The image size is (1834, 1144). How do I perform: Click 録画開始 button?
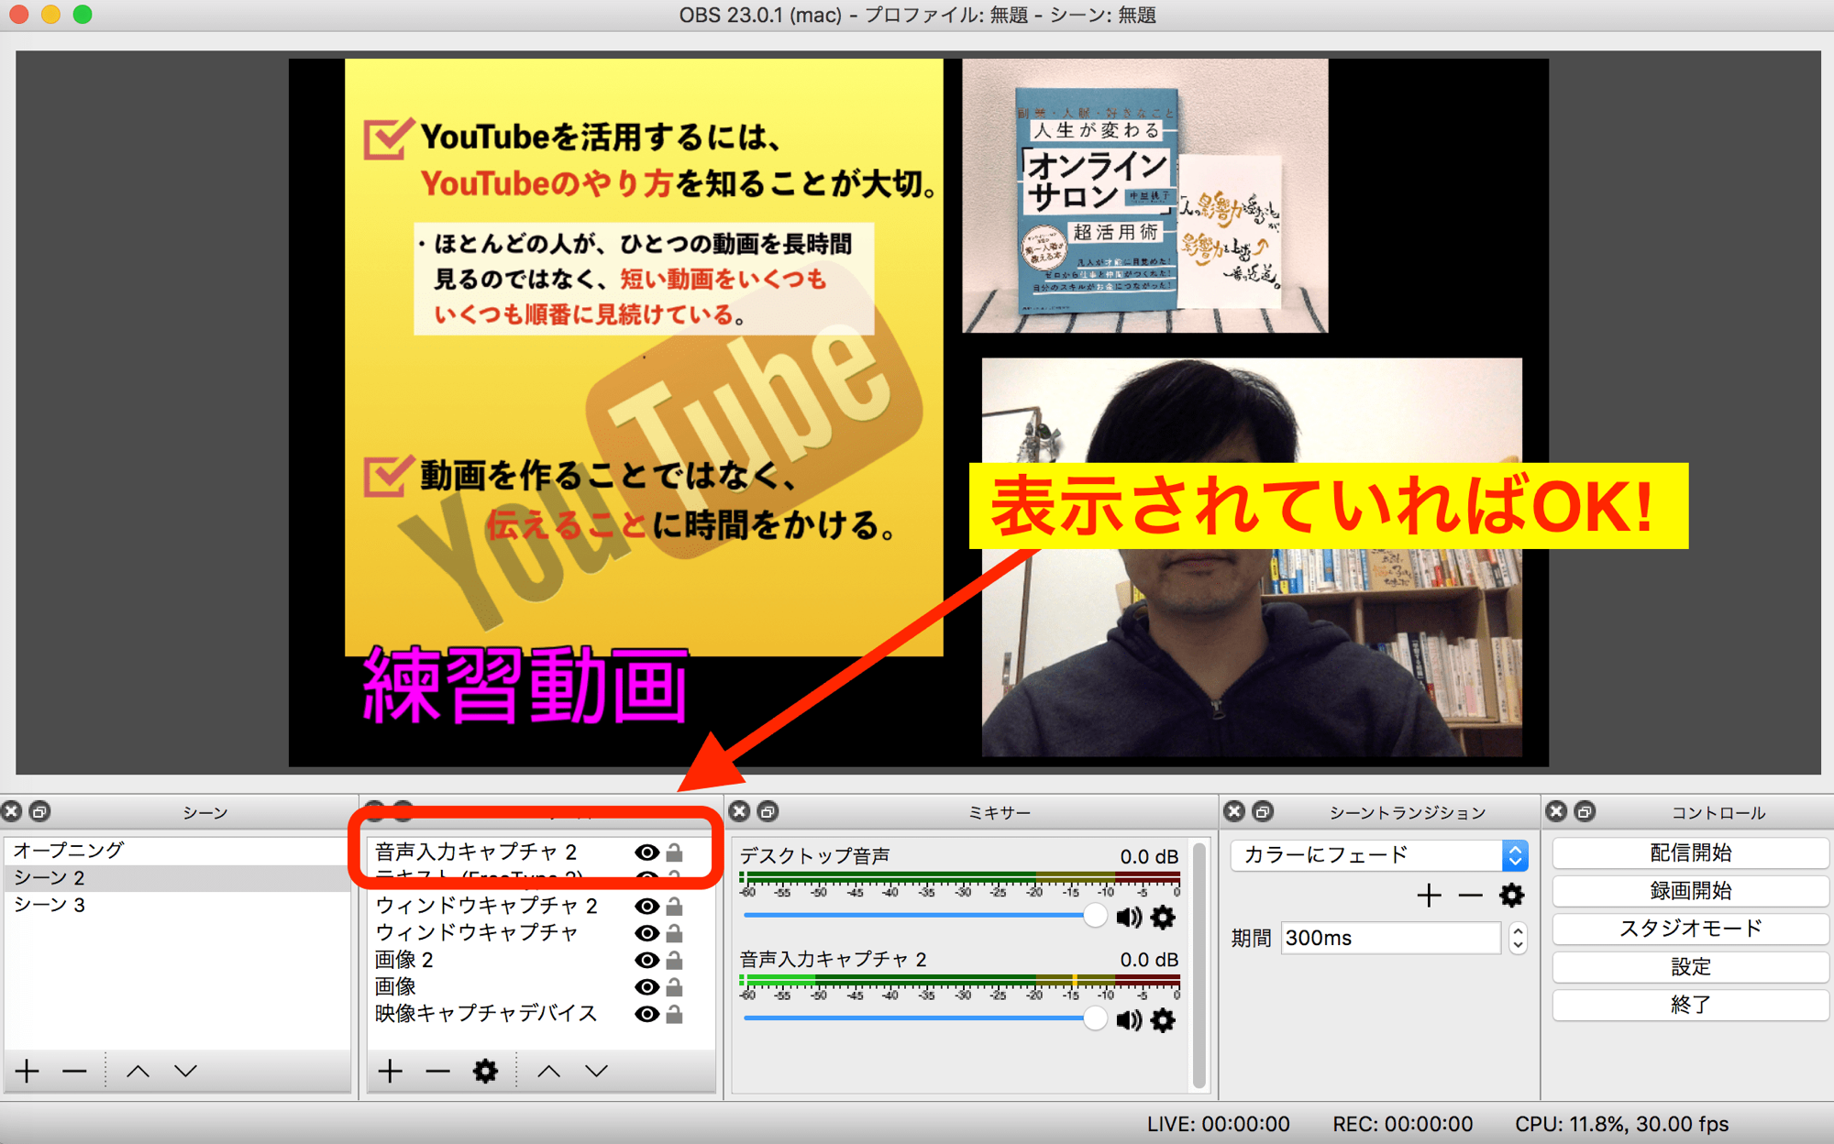point(1690,890)
